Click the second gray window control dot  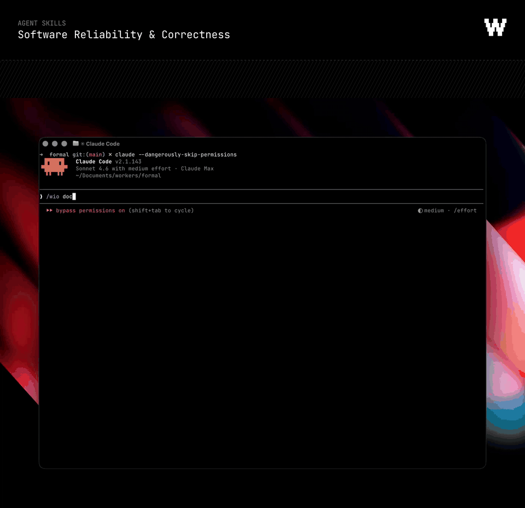click(55, 144)
